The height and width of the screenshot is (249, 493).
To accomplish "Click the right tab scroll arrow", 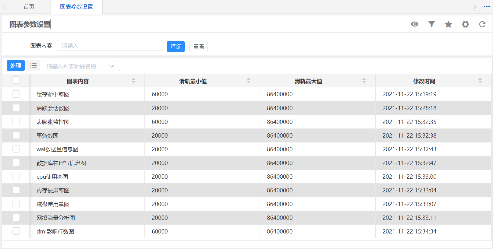I will [474, 7].
